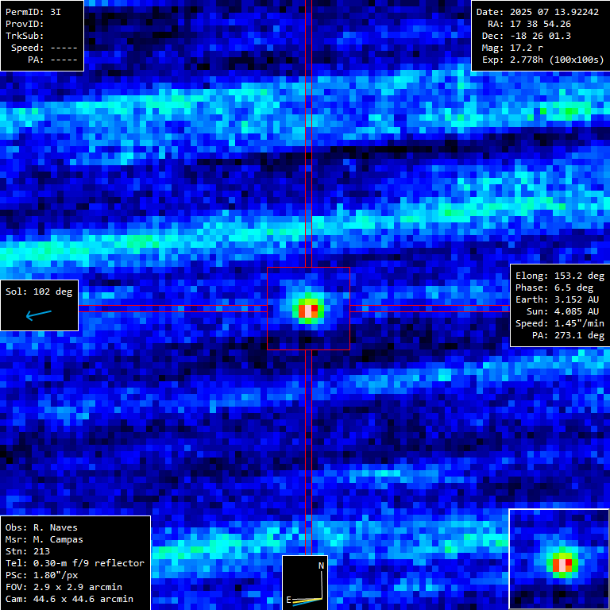This screenshot has height=610, width=610.
Task: Select the "Sol: 102 deg" text
Action: click(39, 291)
